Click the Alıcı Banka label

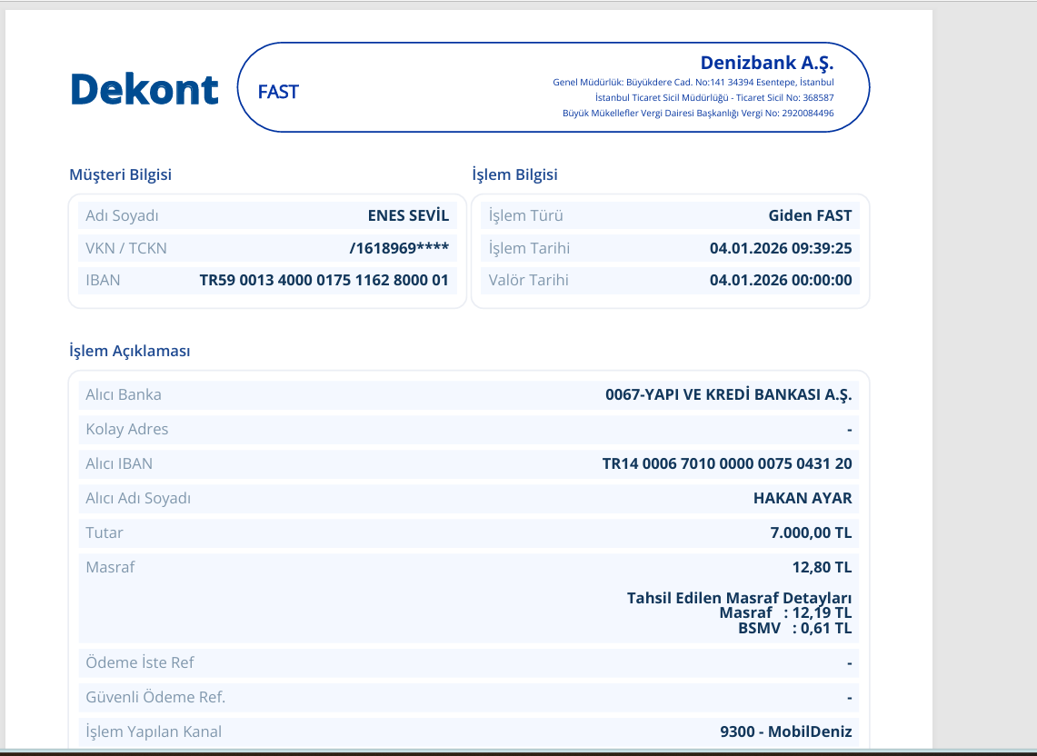point(123,395)
